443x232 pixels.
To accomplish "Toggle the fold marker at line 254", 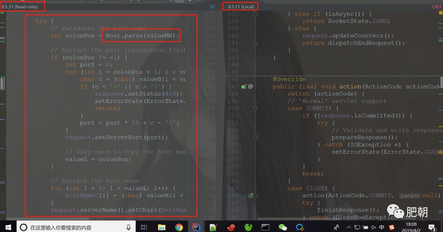I will (255, 137).
